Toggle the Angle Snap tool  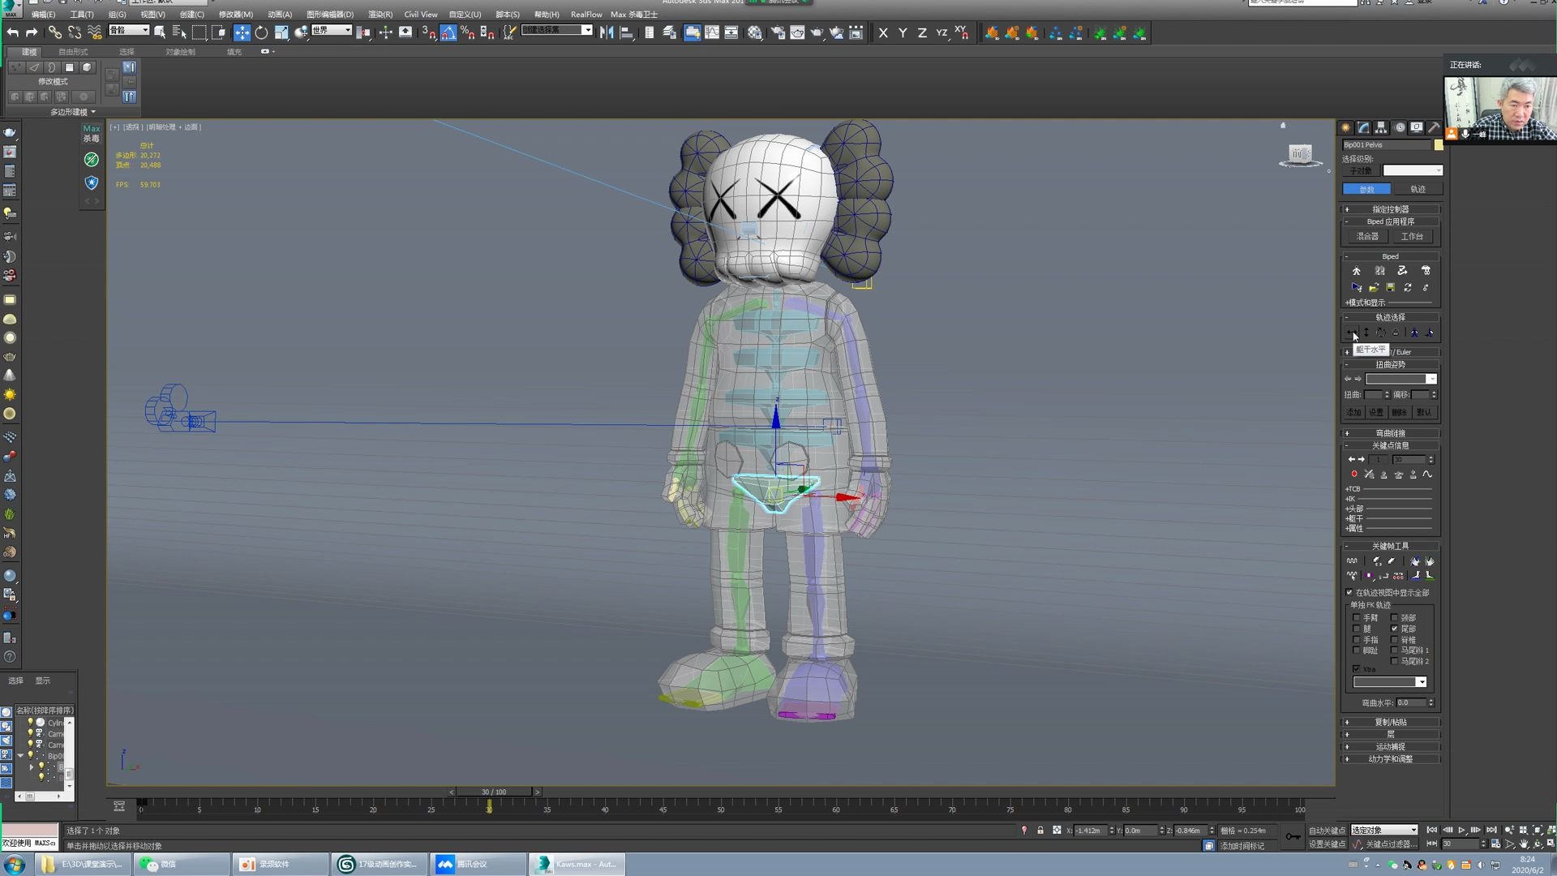click(x=448, y=32)
